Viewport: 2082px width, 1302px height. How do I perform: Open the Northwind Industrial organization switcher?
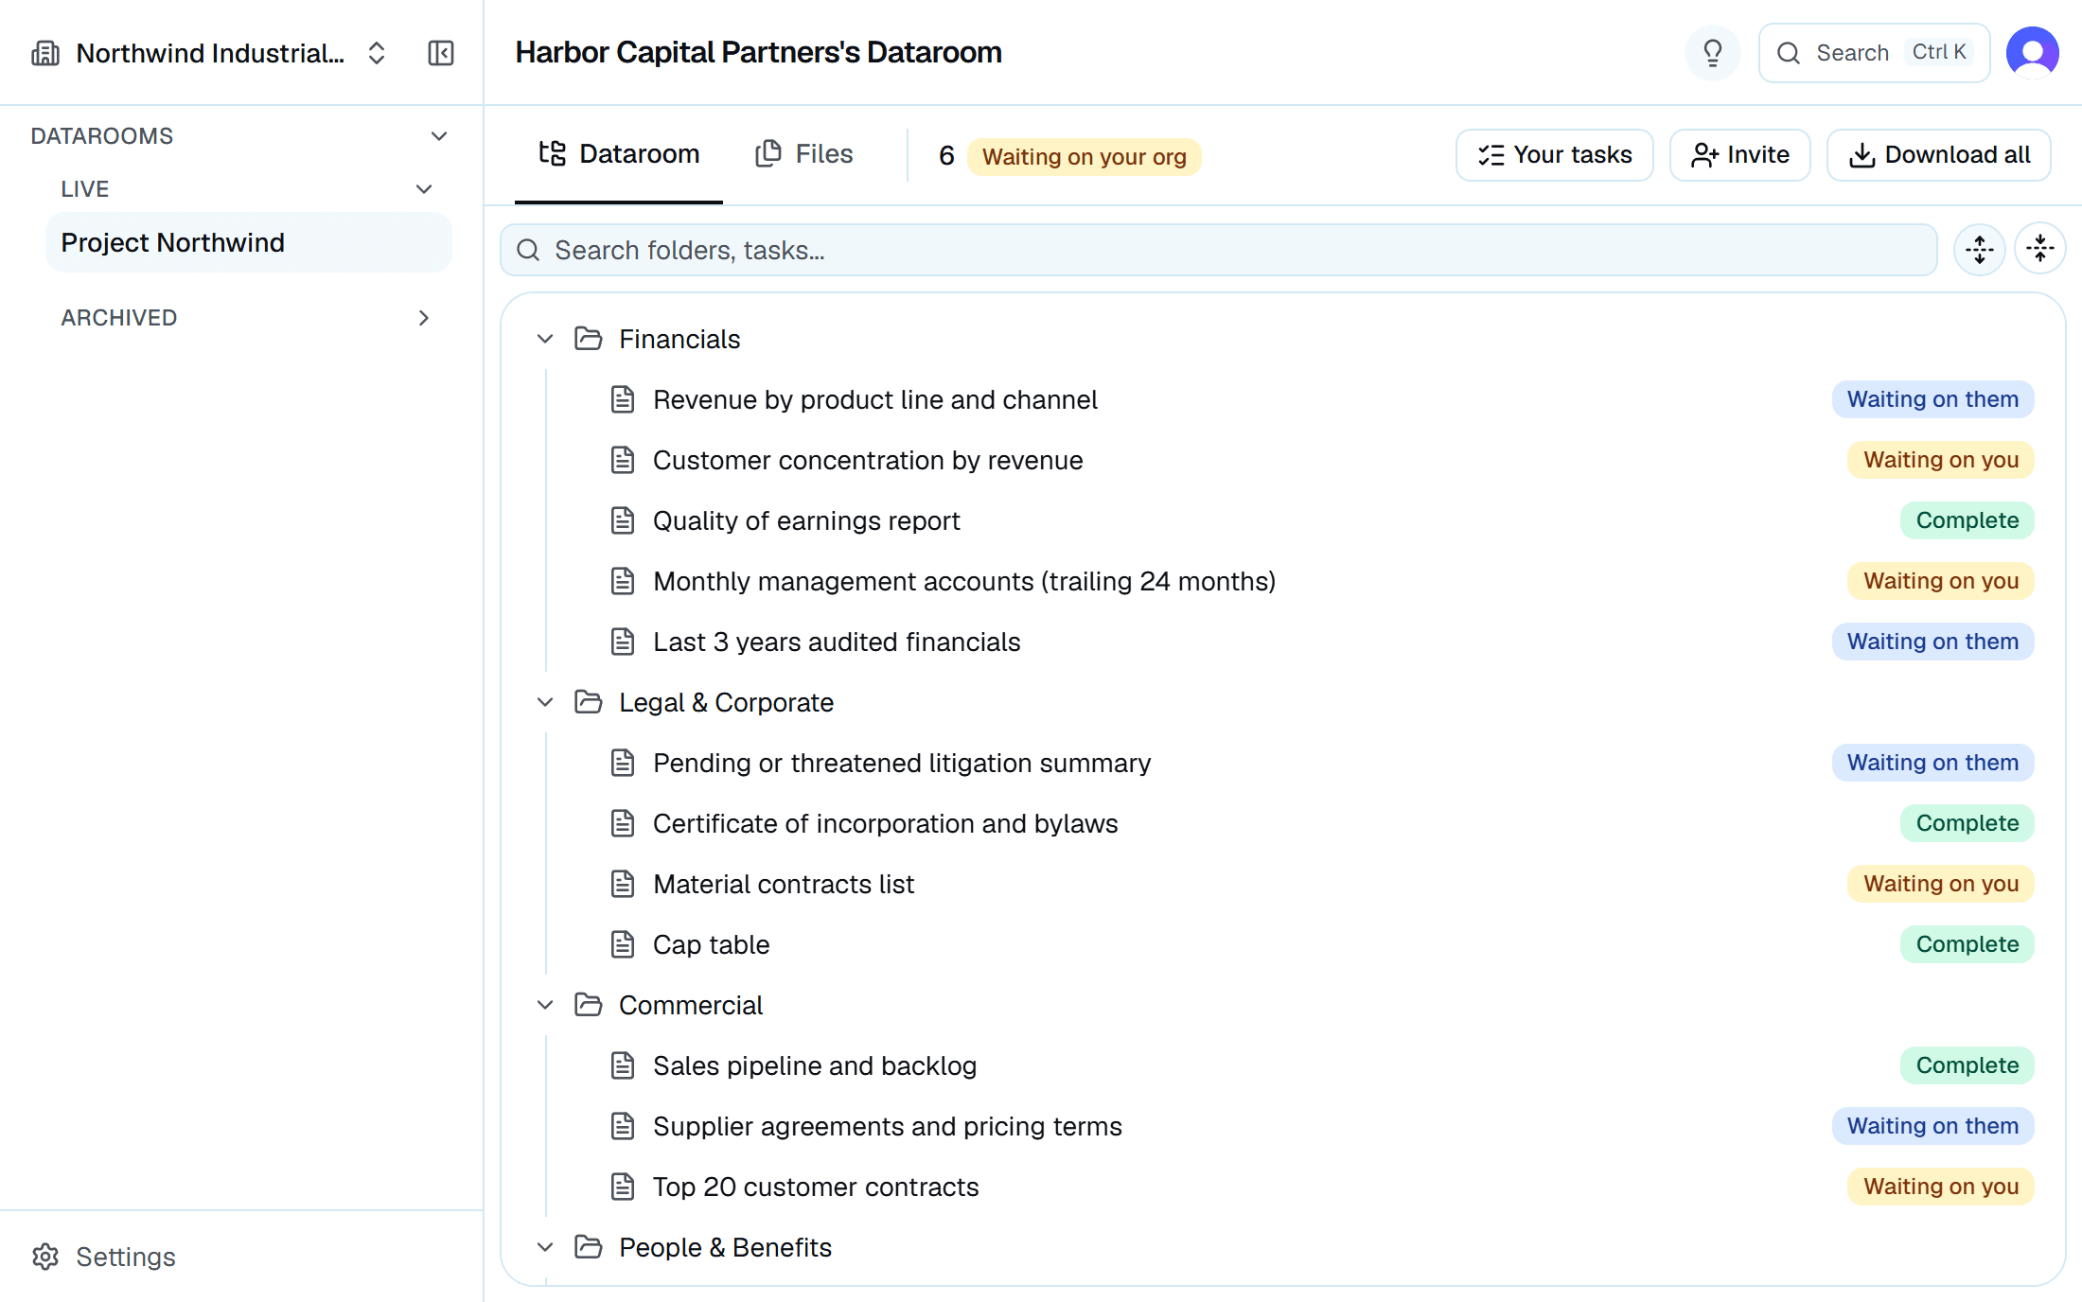[210, 53]
